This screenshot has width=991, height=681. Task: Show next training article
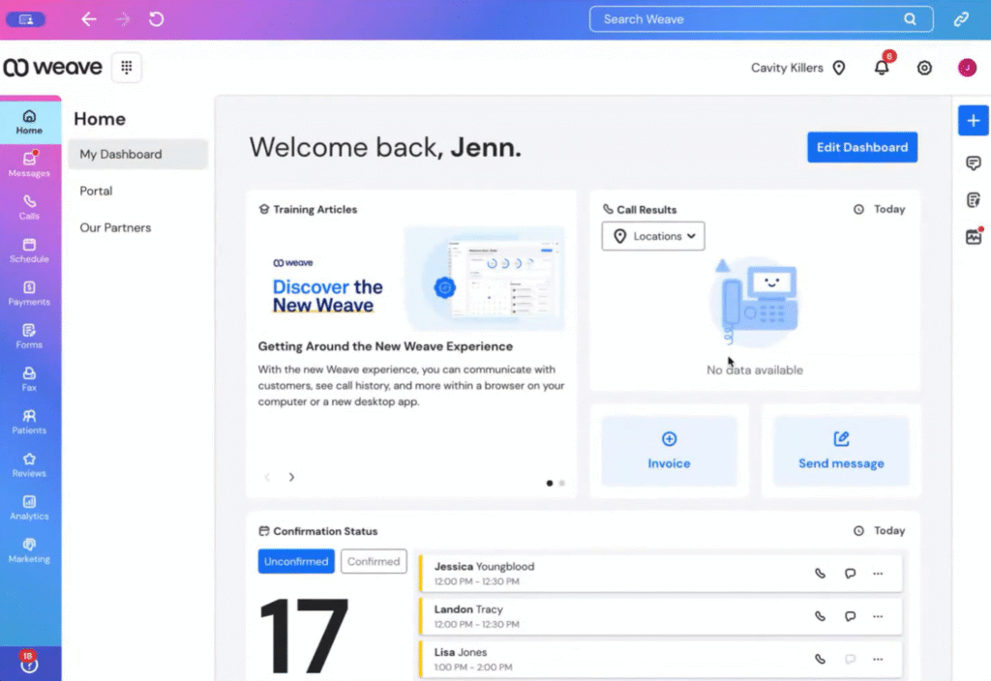[x=291, y=477]
